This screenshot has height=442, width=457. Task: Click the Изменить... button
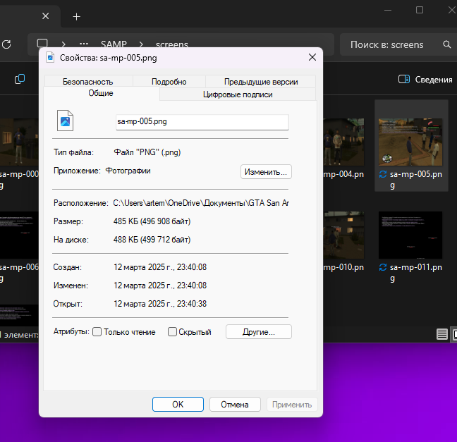[266, 171]
